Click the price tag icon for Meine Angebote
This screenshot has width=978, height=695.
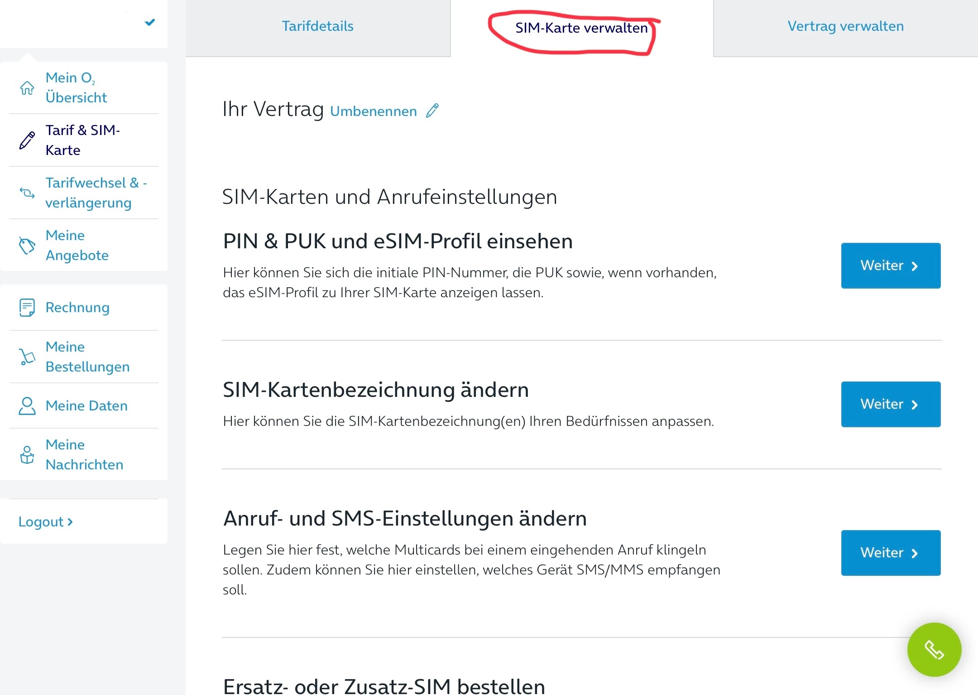(27, 246)
